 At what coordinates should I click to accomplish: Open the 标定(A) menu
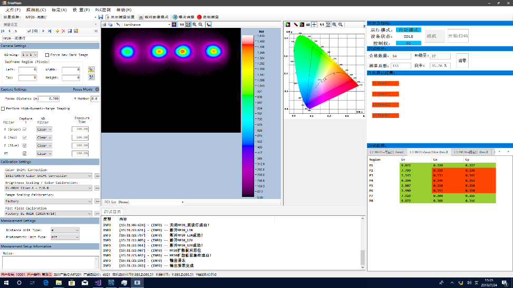59,10
